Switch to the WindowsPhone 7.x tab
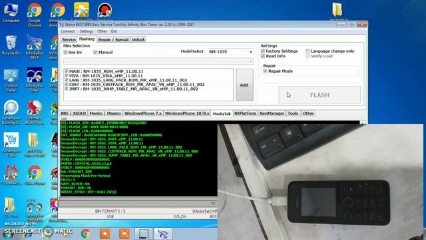This screenshot has width=426, height=240. click(x=143, y=113)
